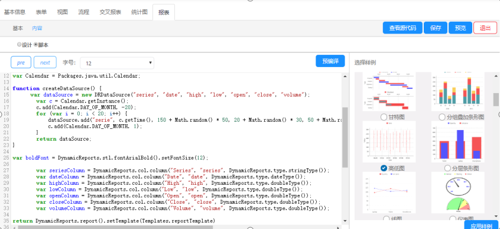Viewport: 500px width, 229px height.
Task: Click code editor scroll-up arrow
Action: click(345, 76)
